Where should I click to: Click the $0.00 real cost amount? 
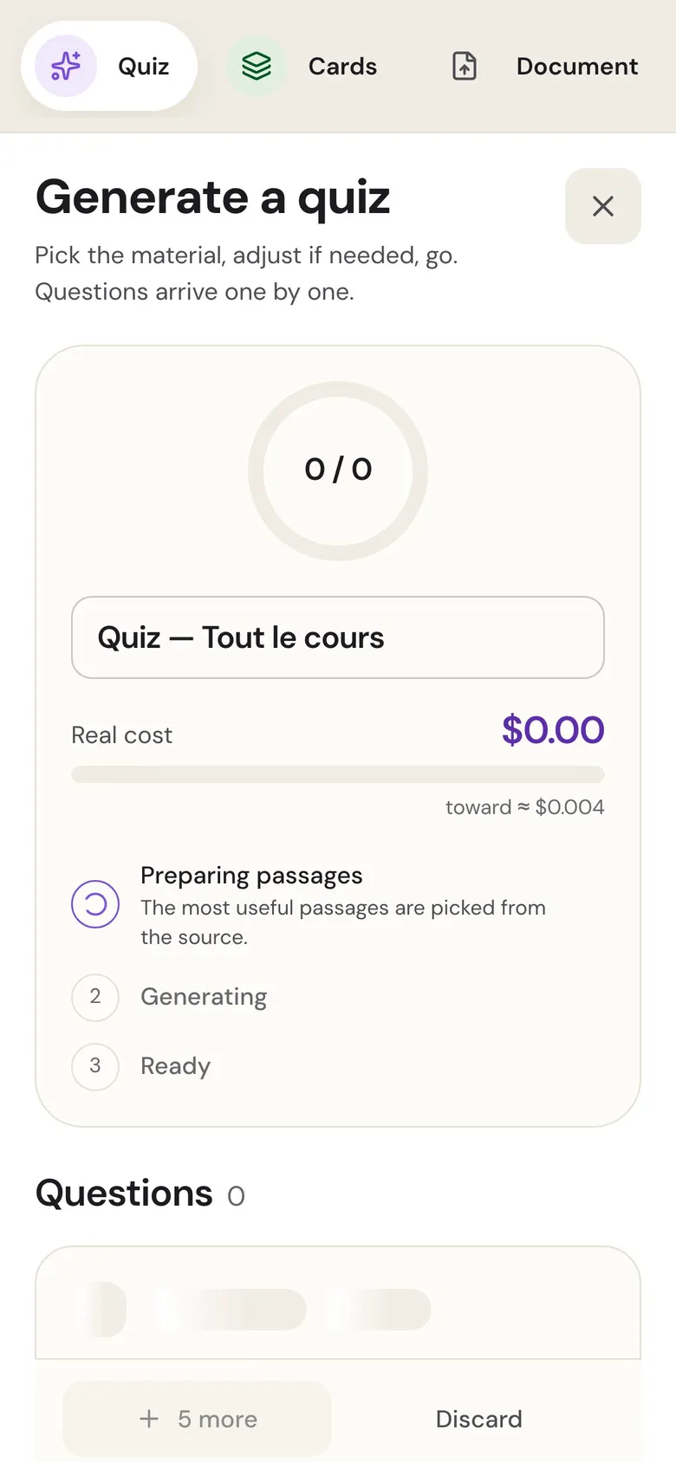tap(553, 730)
